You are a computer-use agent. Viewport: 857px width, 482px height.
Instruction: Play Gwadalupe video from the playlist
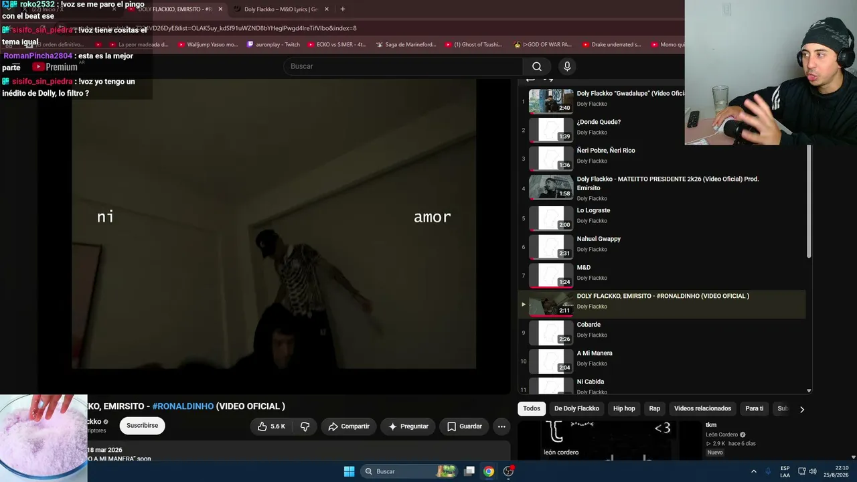[661, 101]
